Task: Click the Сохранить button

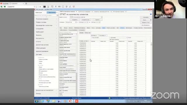Action: pos(75,20)
